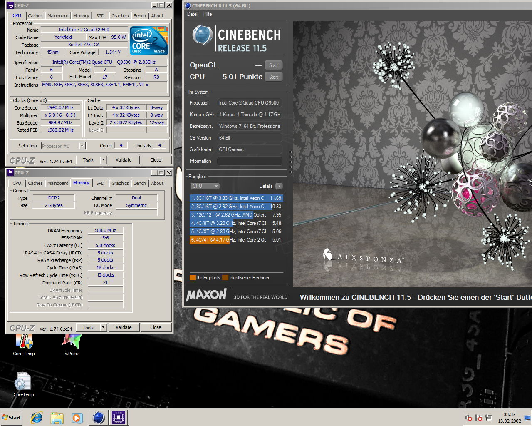
Task: Click Close button in upper CPU-Z window
Action: [156, 160]
